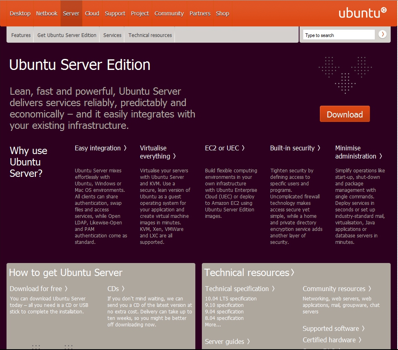
Task: Open the Virtualise everything link
Action: 157,152
